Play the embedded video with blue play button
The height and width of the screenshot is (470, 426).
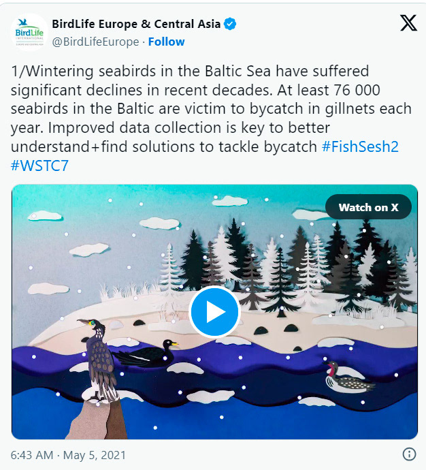[x=214, y=312]
